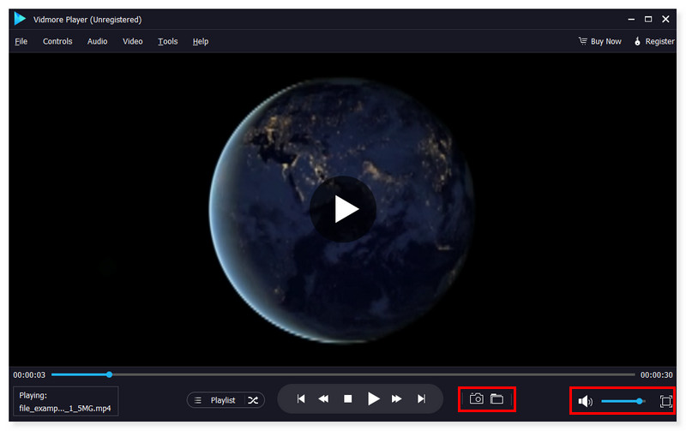Skip to the previous track
Screen dimensions: 686x431
[x=301, y=399]
